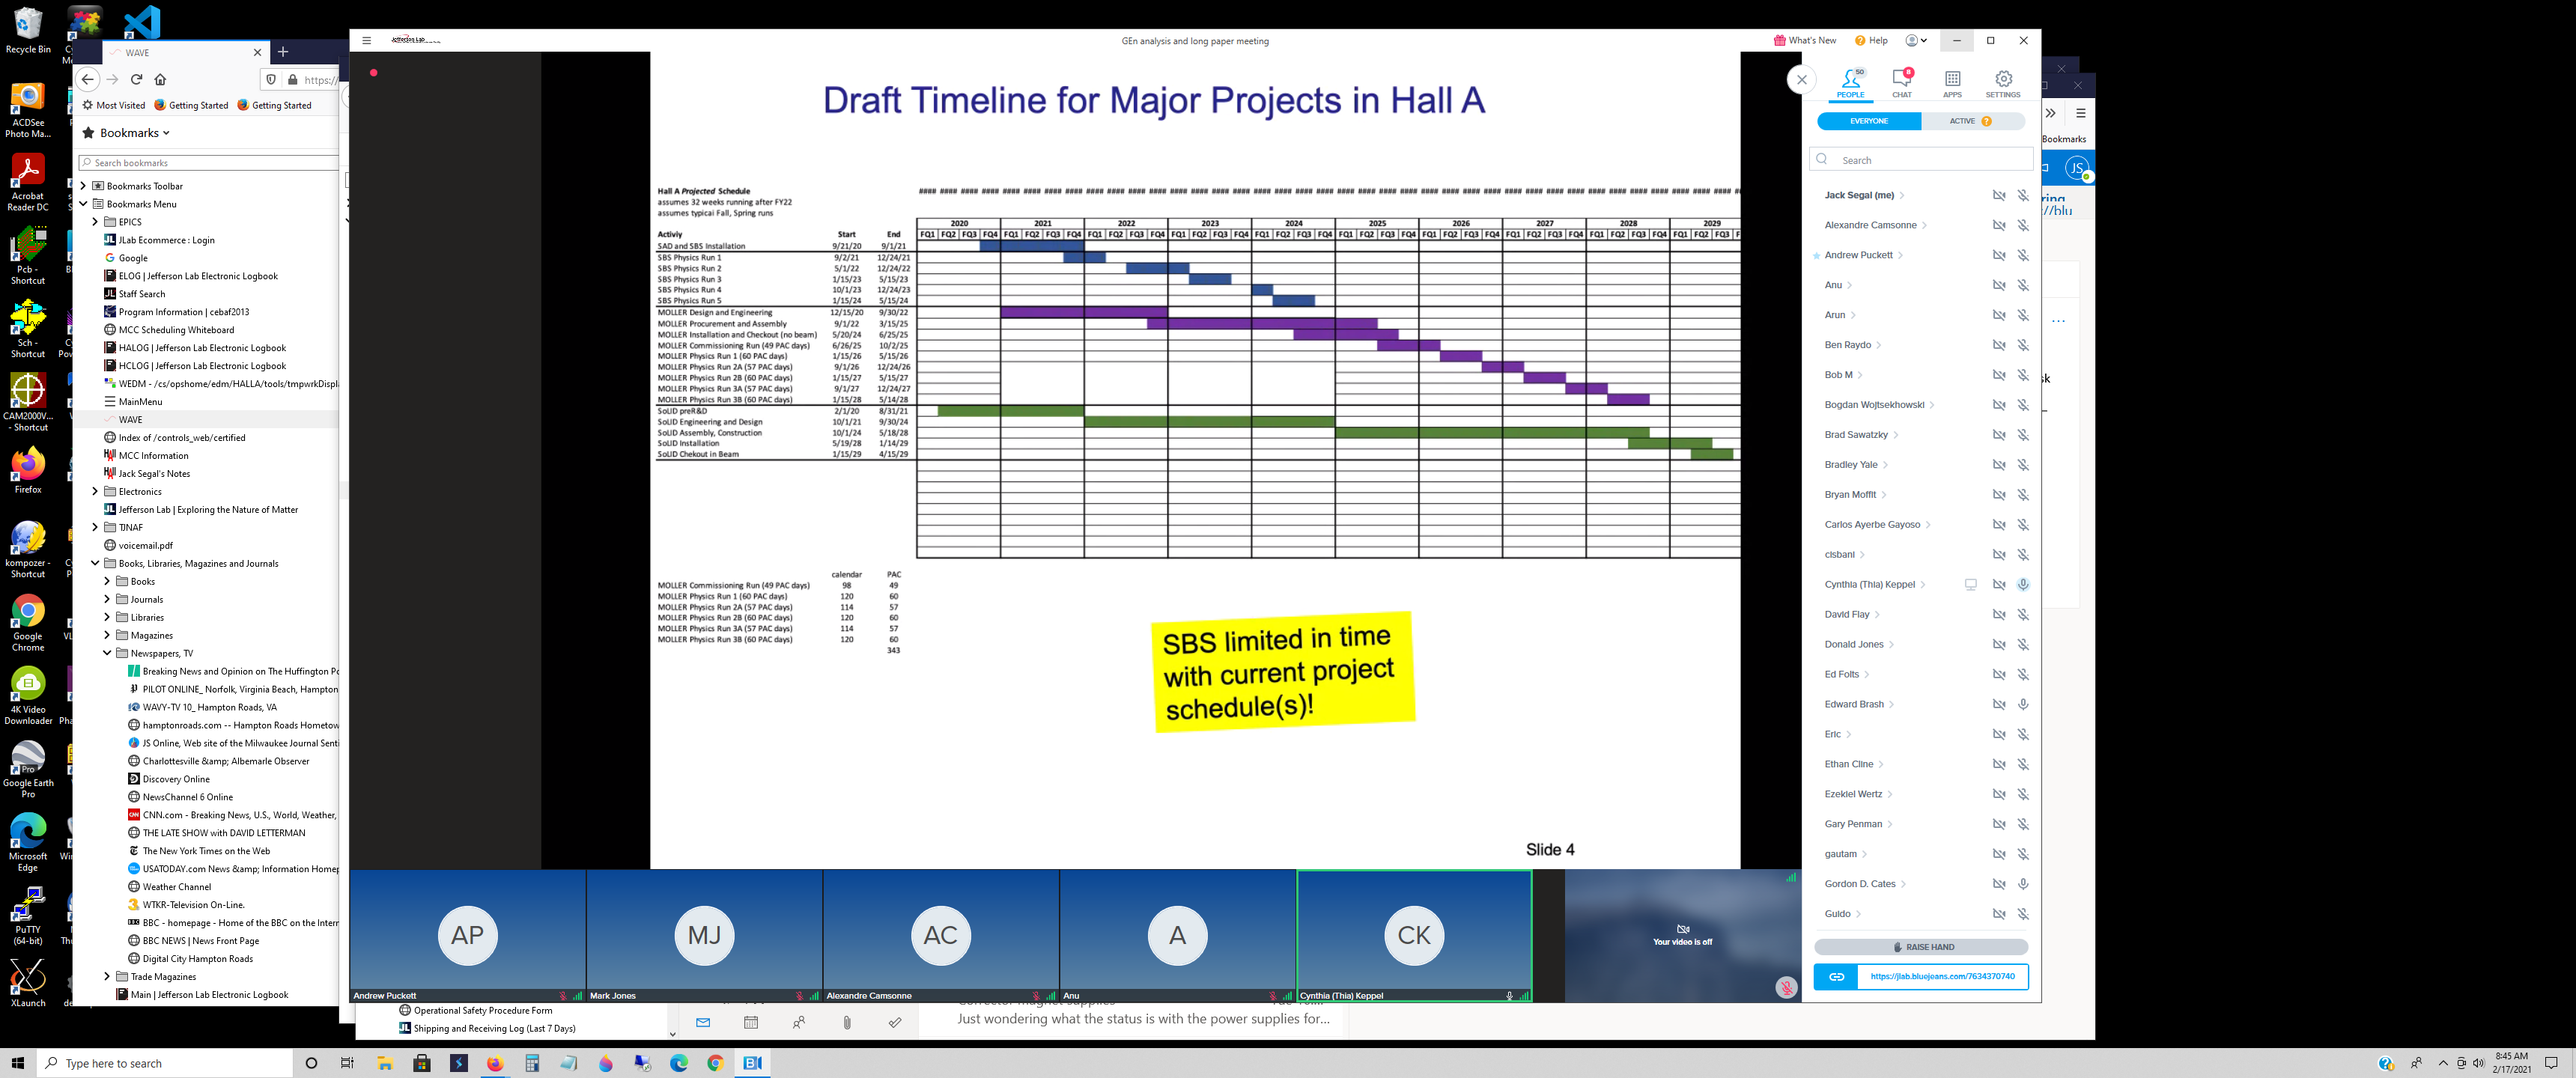Expand Carlos Ayerbe Gayoso participant chevron
The height and width of the screenshot is (1078, 2576).
pyautogui.click(x=1928, y=525)
